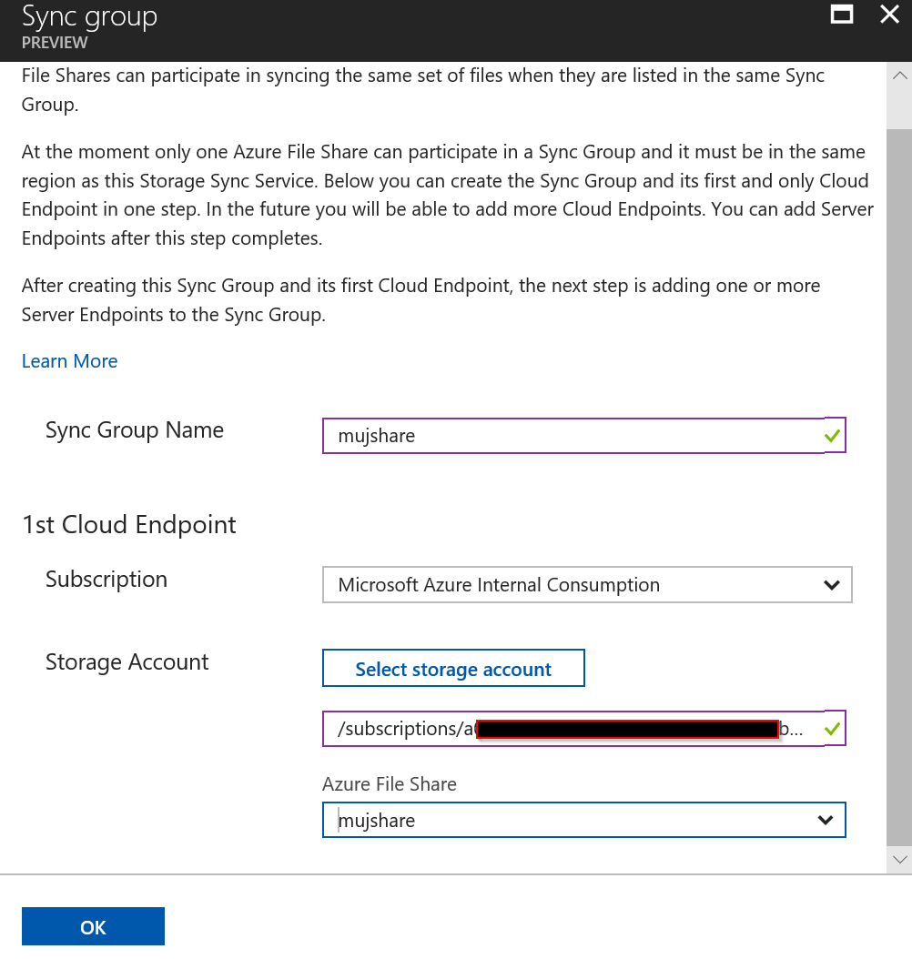
Task: Click the scroll down arrow
Action: pos(899,859)
